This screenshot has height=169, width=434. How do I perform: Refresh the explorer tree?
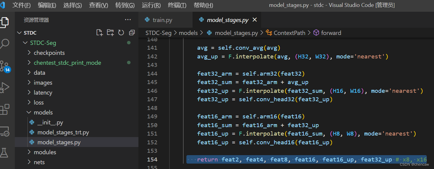[121, 33]
